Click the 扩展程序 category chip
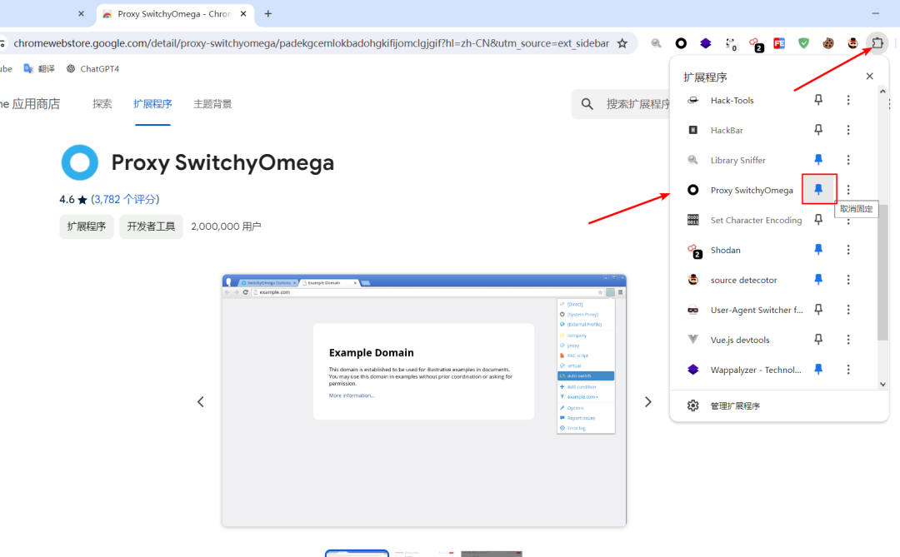 [87, 226]
